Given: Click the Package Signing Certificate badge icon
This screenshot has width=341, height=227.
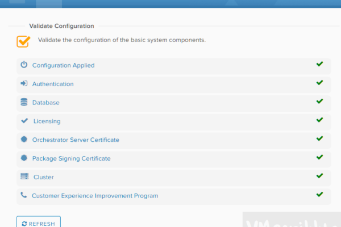Looking at the screenshot, I should pos(24,158).
